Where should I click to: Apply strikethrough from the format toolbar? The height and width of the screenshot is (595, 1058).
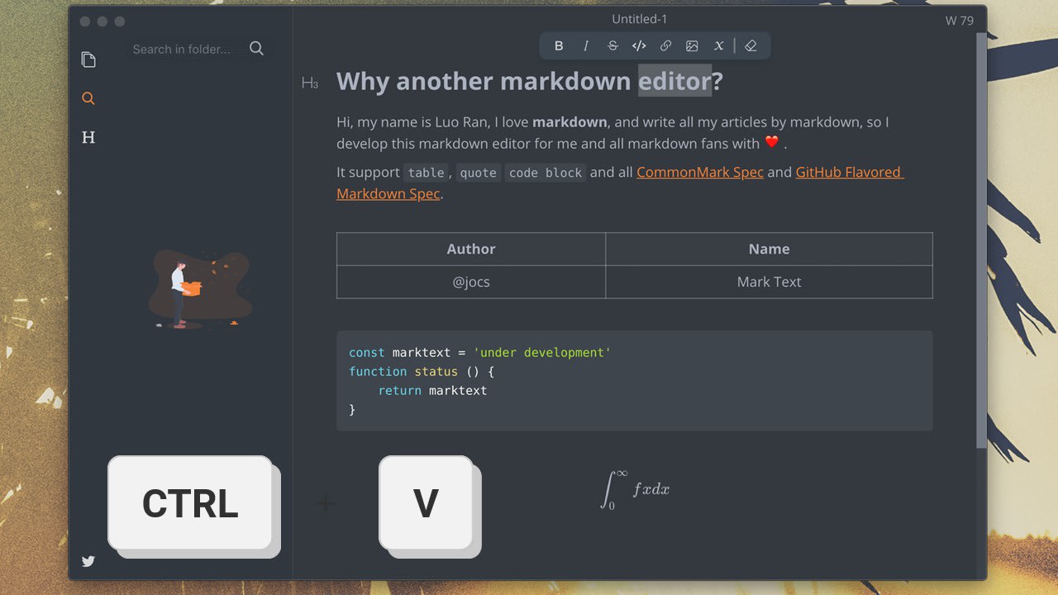(612, 46)
